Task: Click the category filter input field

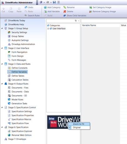Action: [60, 21]
